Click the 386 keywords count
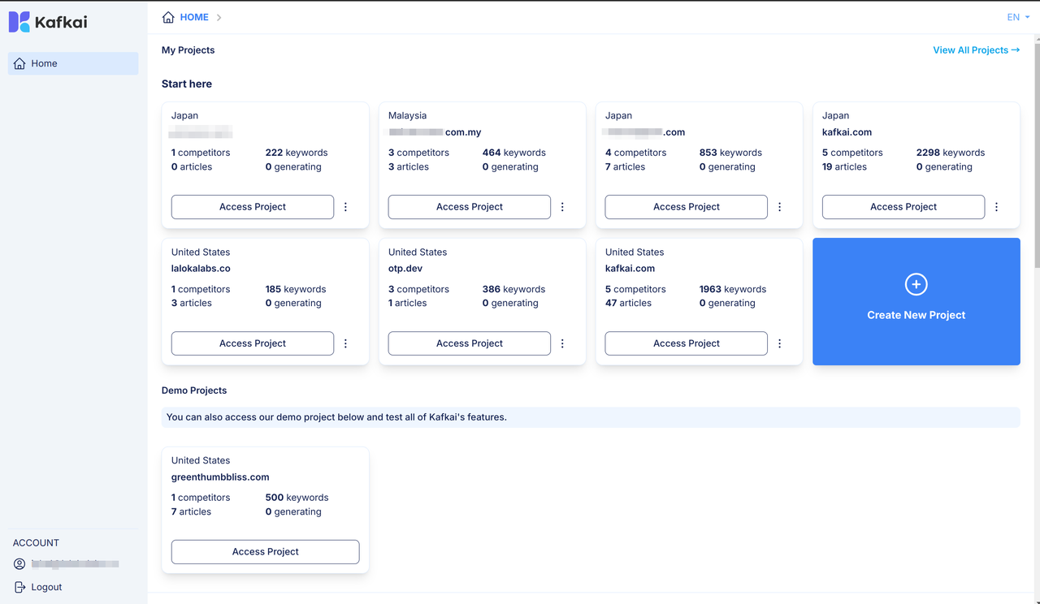The width and height of the screenshot is (1040, 604). coord(514,289)
